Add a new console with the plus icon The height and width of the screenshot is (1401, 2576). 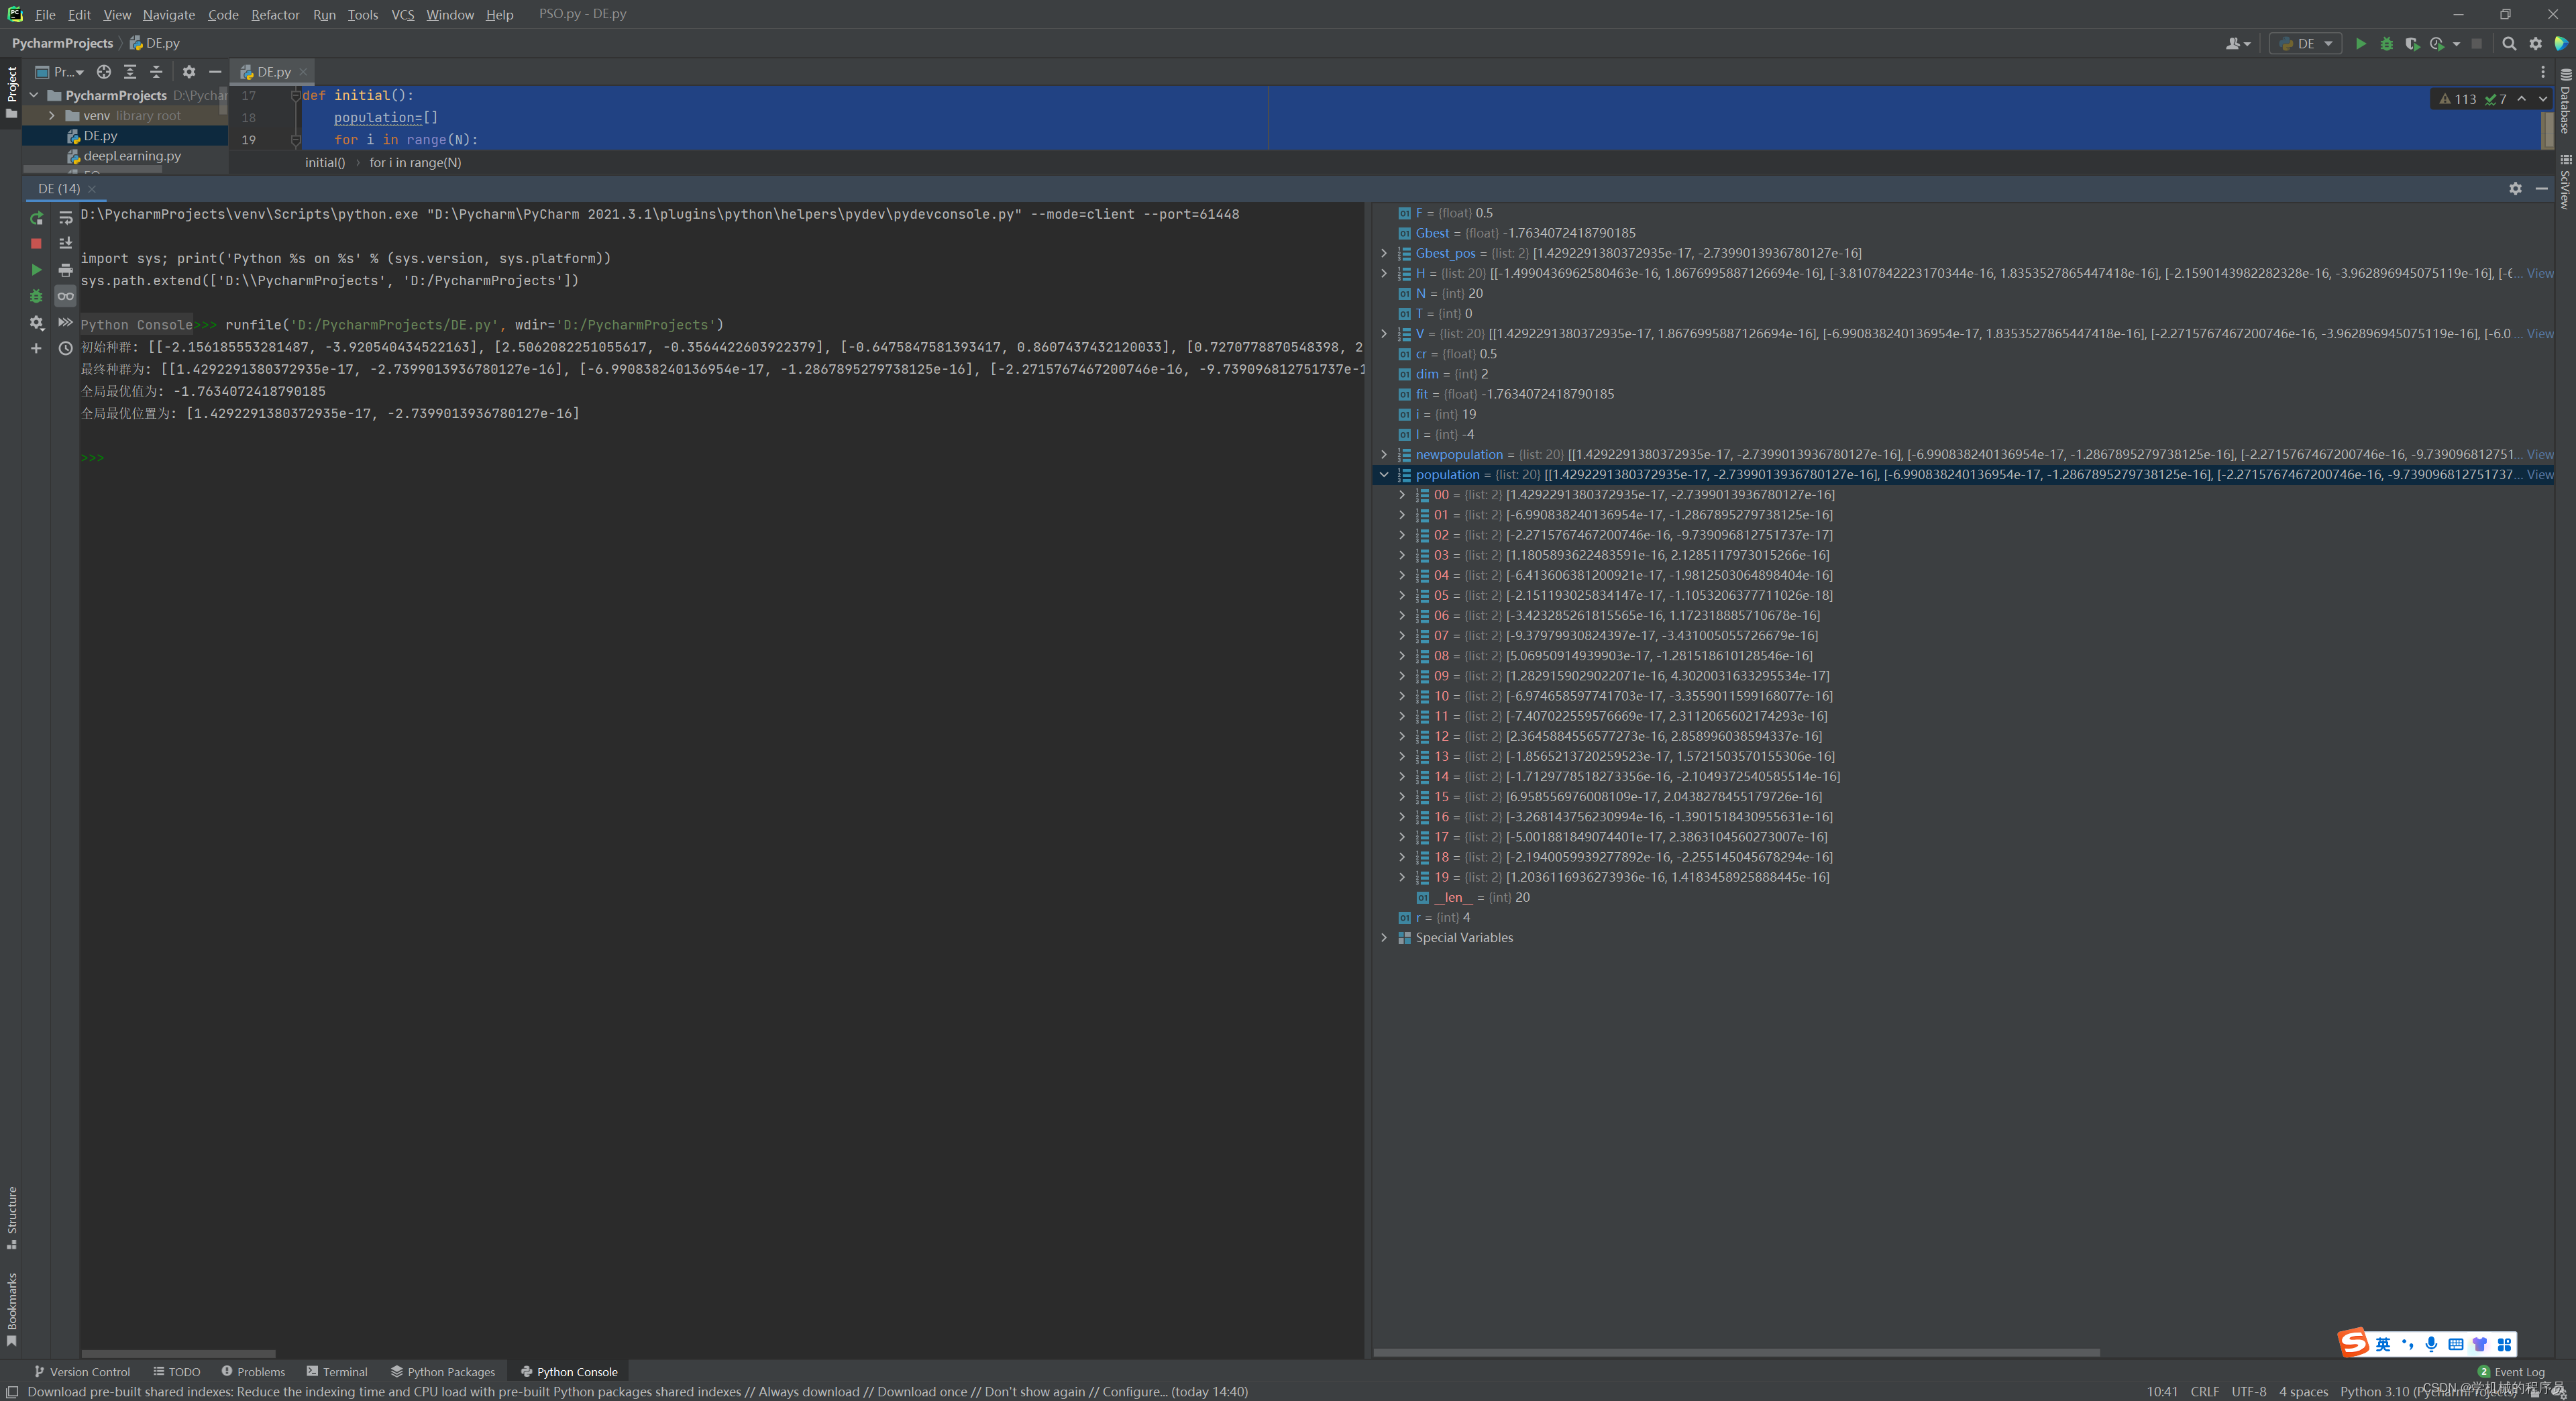(x=36, y=348)
